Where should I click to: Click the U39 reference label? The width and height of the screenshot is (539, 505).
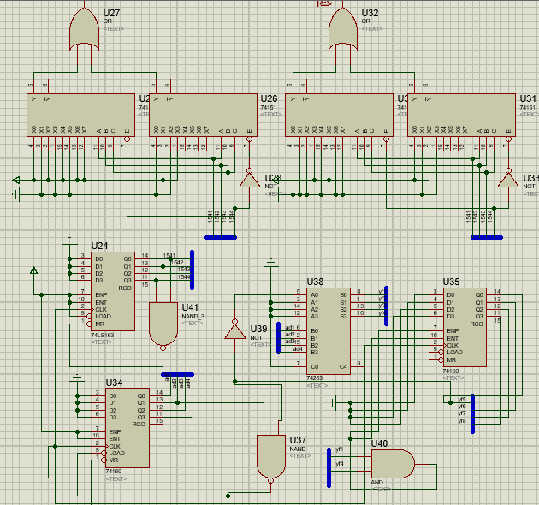(x=258, y=329)
